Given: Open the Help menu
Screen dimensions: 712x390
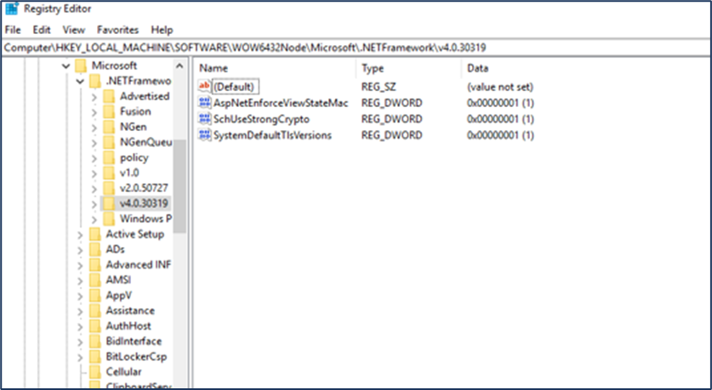Looking at the screenshot, I should (x=162, y=30).
